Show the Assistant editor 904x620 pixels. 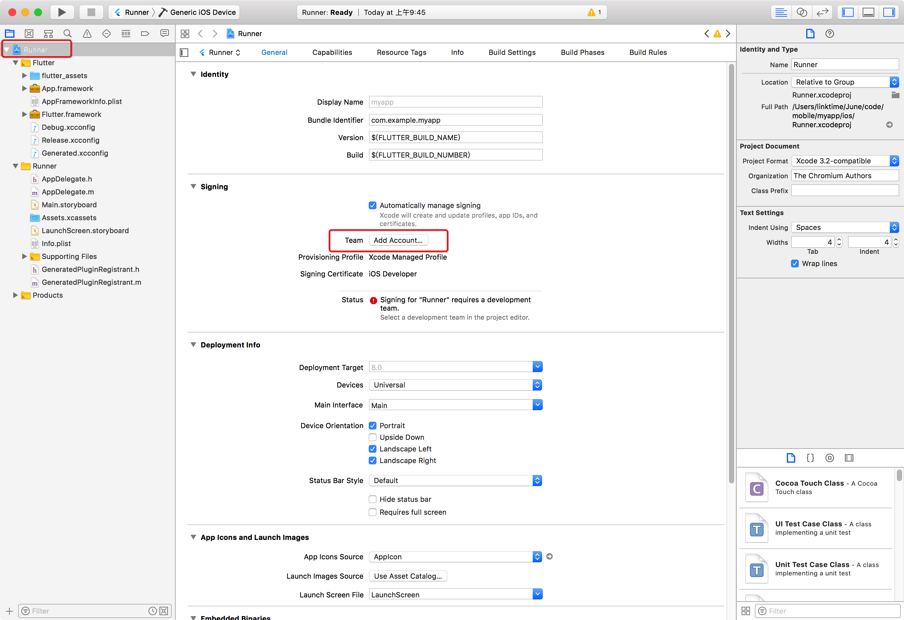pos(802,13)
